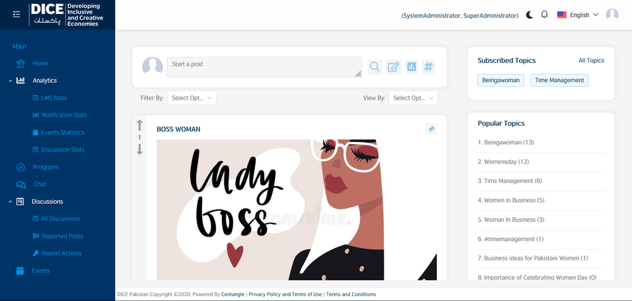Screen dimensions: 632x301
Task: Click the post author avatar beside Start a post
Action: (152, 65)
